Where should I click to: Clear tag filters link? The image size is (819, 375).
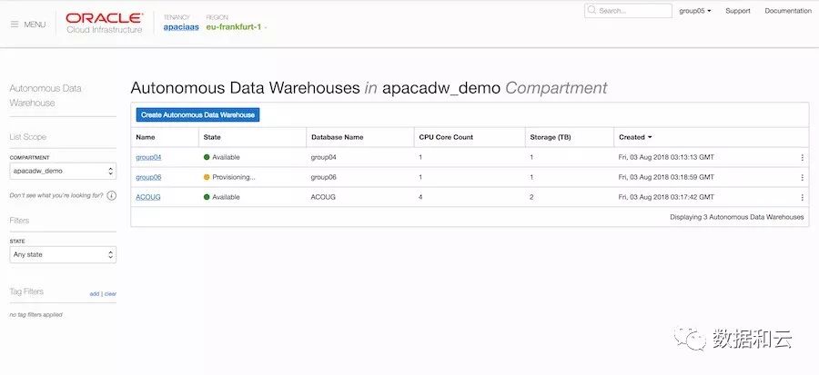coord(111,294)
